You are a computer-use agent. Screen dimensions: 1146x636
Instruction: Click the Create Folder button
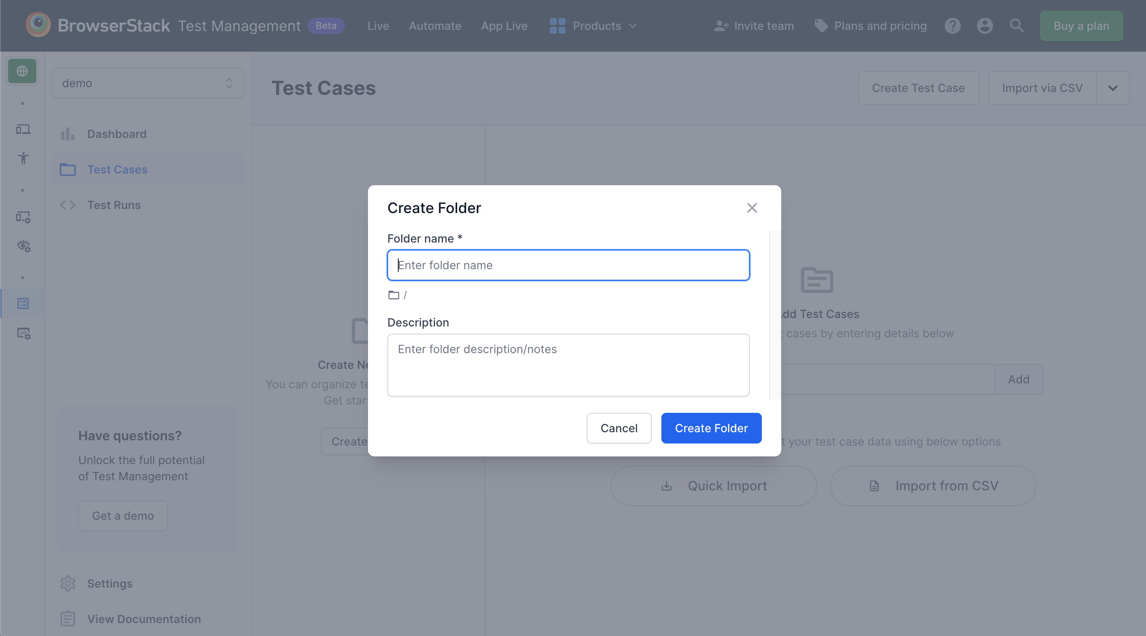tap(710, 428)
